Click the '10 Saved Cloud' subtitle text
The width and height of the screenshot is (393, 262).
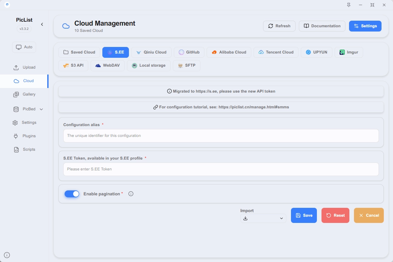coord(89,31)
